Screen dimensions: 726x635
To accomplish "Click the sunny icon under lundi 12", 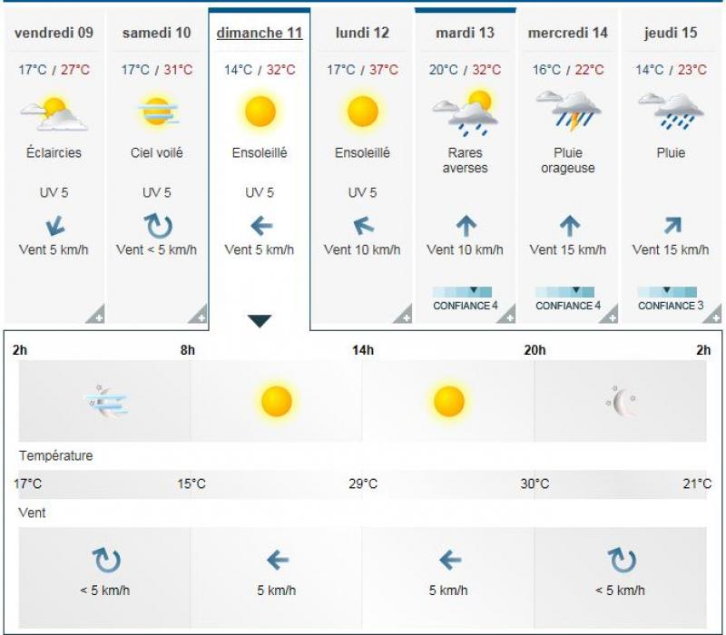I will [x=362, y=112].
